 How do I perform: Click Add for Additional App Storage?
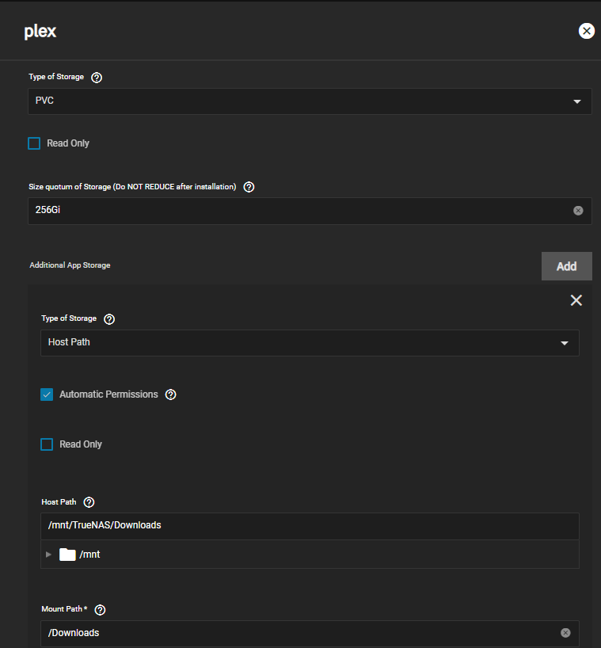point(566,266)
